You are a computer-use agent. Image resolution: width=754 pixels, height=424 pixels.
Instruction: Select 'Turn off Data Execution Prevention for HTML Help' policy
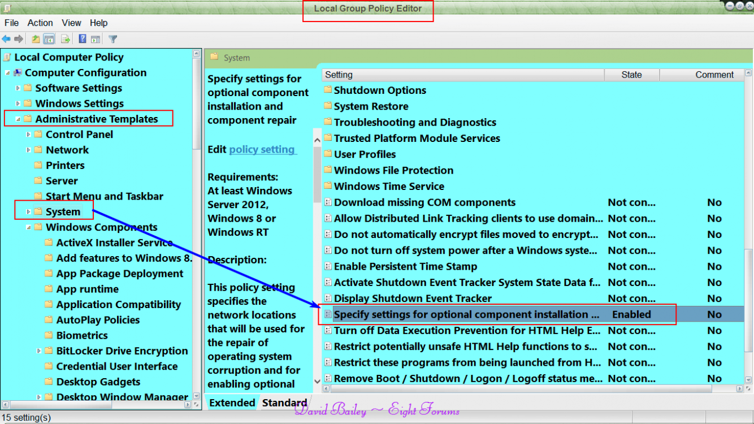(467, 330)
